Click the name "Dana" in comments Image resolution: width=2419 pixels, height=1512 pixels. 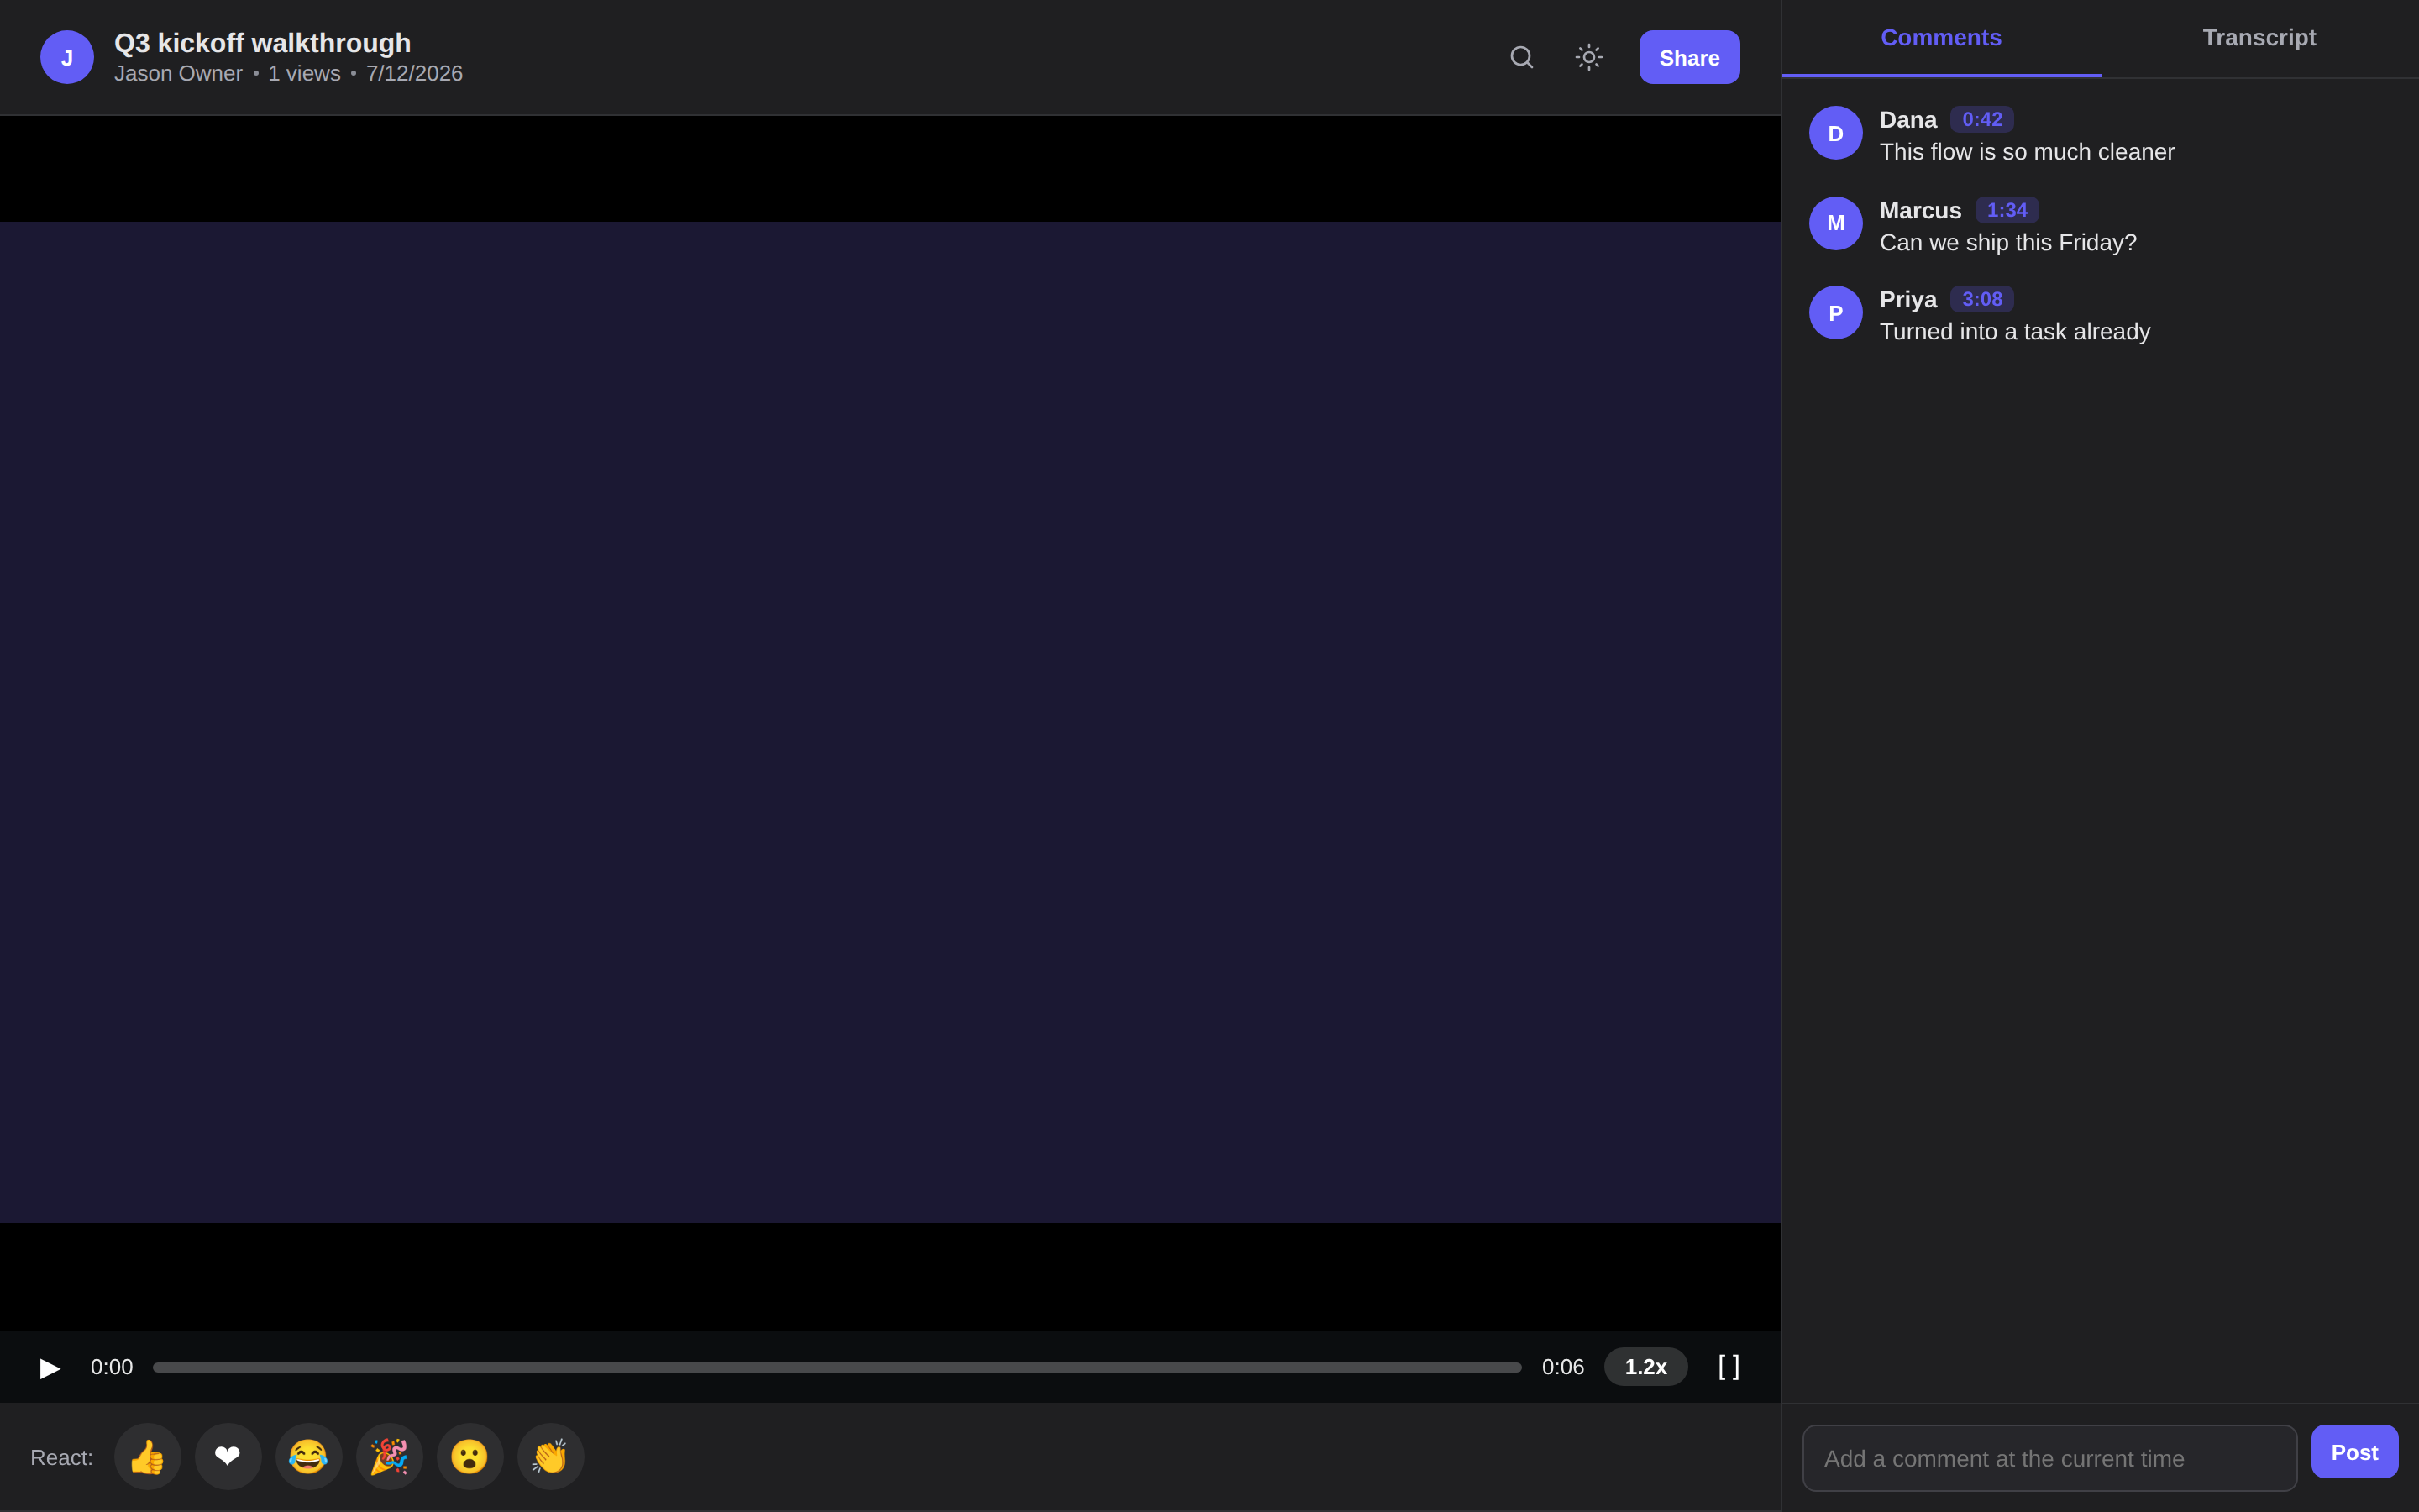coord(1907,120)
